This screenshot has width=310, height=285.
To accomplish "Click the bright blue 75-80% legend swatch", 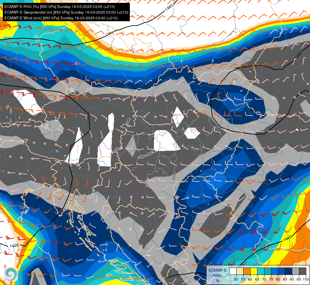I will [275, 271].
